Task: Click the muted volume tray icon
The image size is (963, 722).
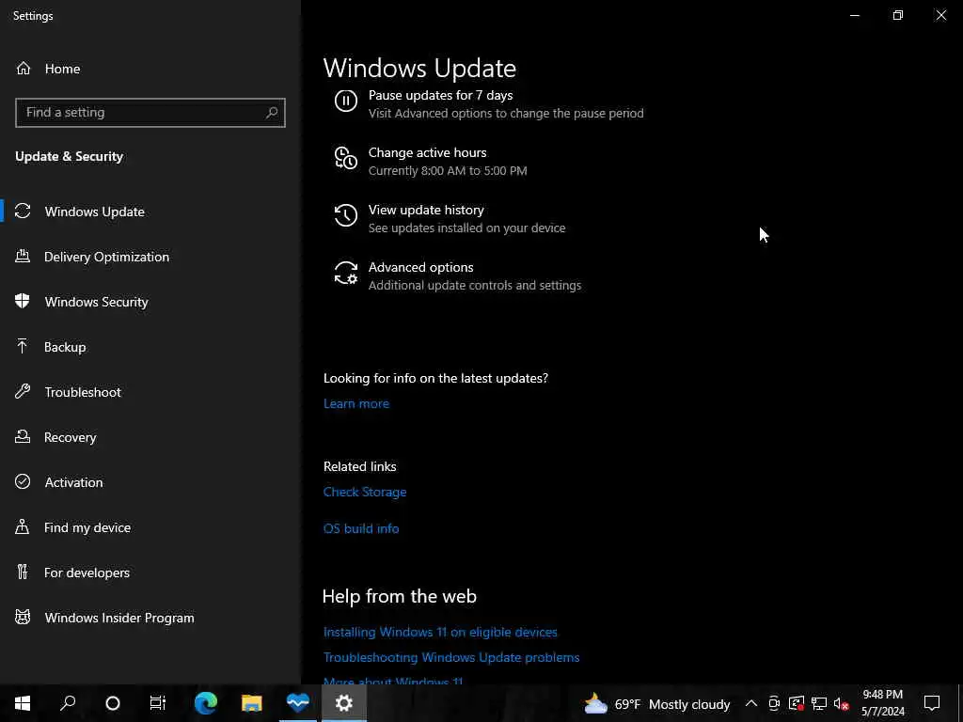Action: (842, 703)
